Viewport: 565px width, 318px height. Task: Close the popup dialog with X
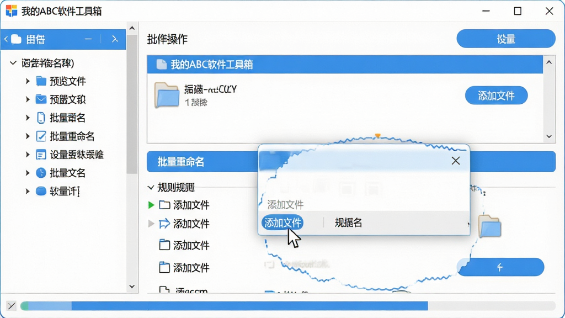[455, 161]
